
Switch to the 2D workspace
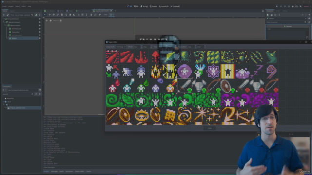coord(129,6)
